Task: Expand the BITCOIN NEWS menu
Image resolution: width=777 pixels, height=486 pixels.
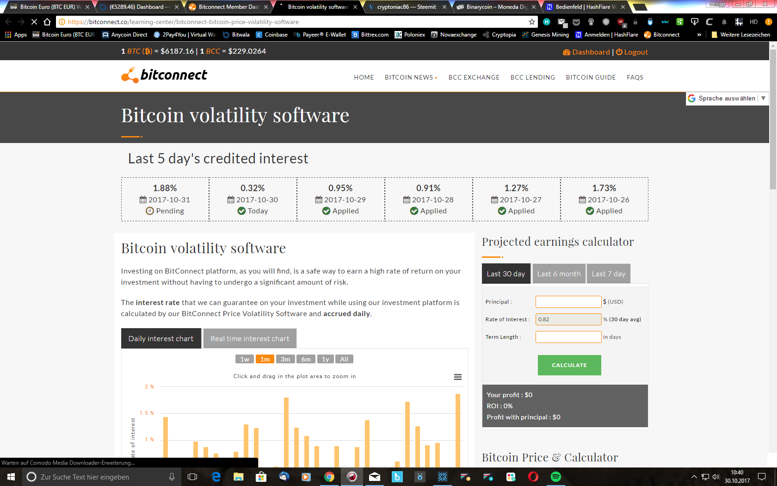Action: pos(411,77)
